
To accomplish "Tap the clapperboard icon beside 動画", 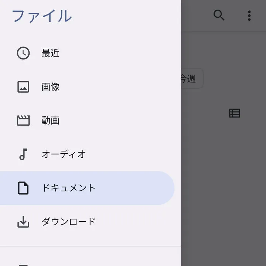I will click(x=23, y=120).
